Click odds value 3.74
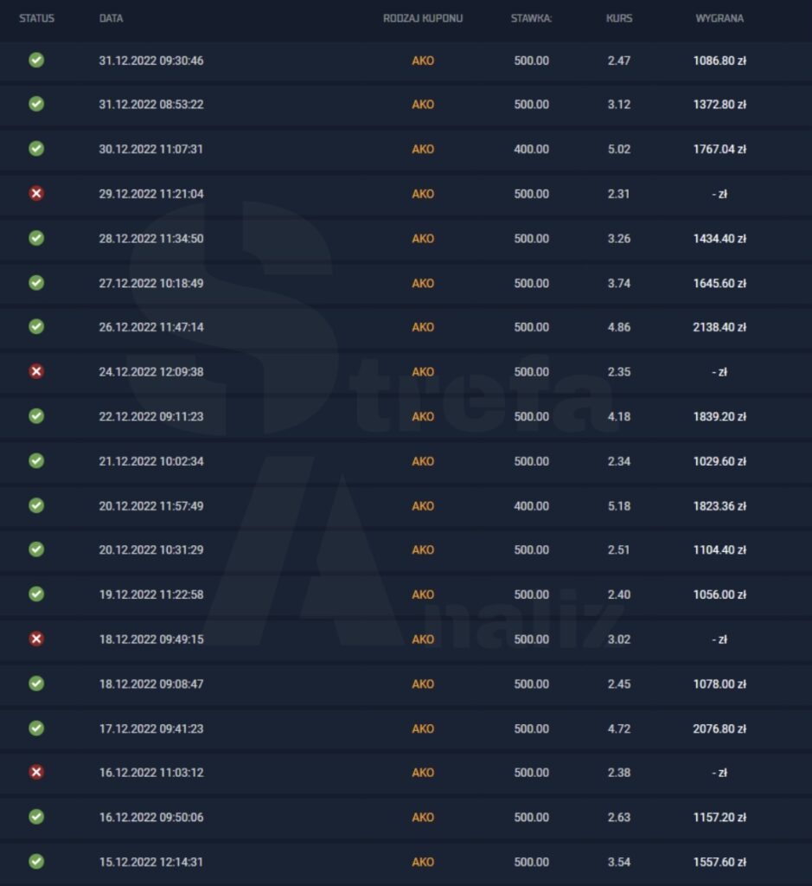The height and width of the screenshot is (886, 812). point(619,283)
